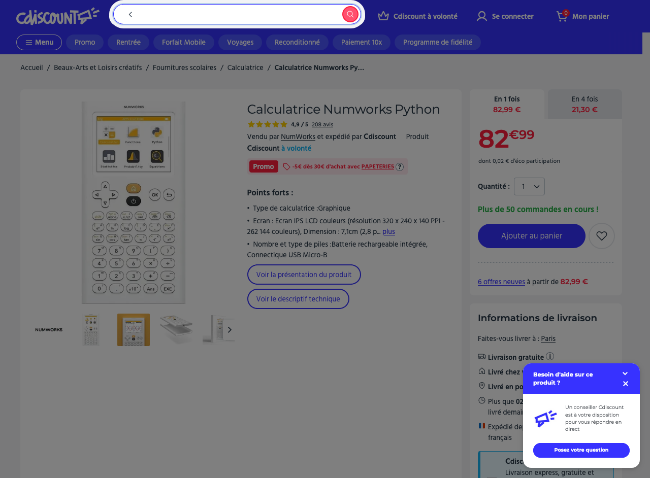Click the Se connecter account icon
Image resolution: width=650 pixels, height=478 pixels.
[481, 16]
